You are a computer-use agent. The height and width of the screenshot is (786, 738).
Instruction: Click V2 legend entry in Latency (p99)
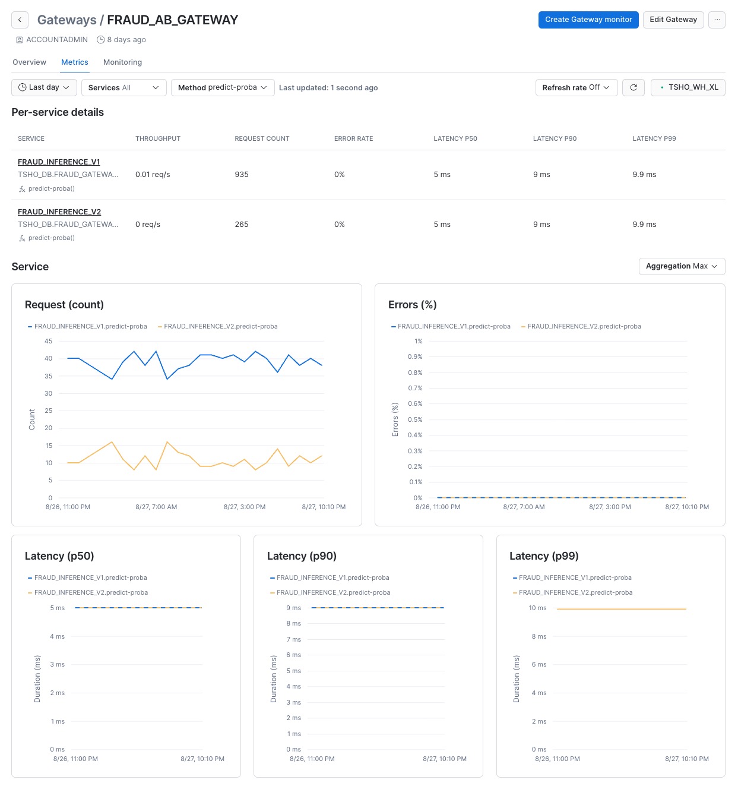572,592
